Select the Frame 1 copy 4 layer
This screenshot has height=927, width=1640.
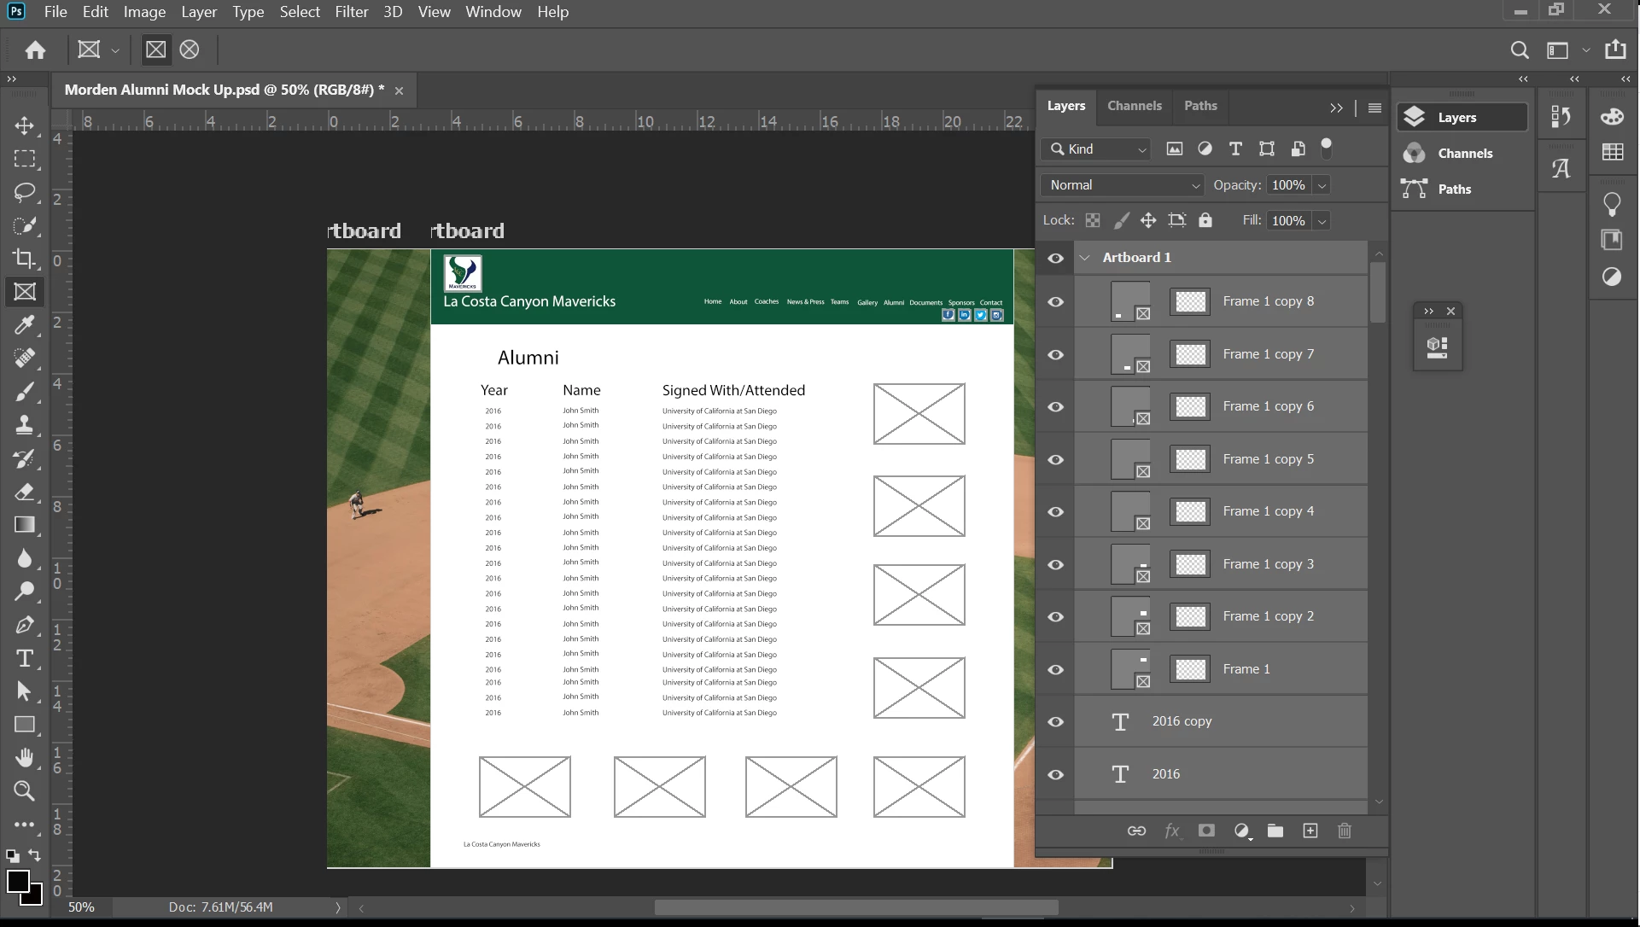(1268, 511)
